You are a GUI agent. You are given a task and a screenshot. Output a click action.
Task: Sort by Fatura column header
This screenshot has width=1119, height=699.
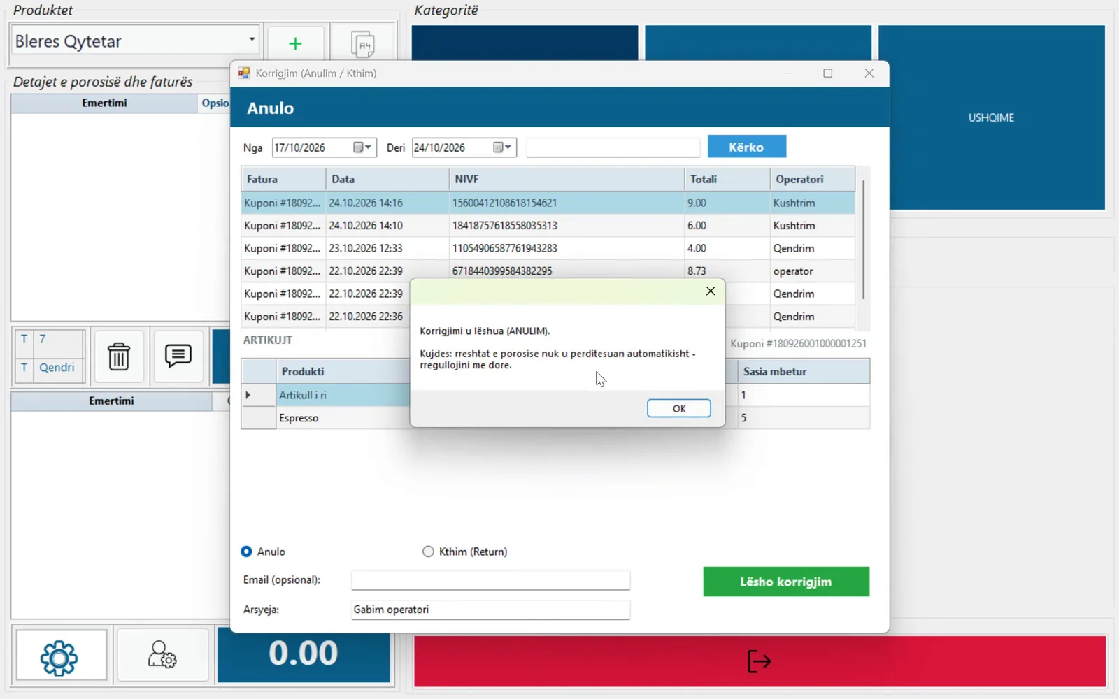point(283,179)
